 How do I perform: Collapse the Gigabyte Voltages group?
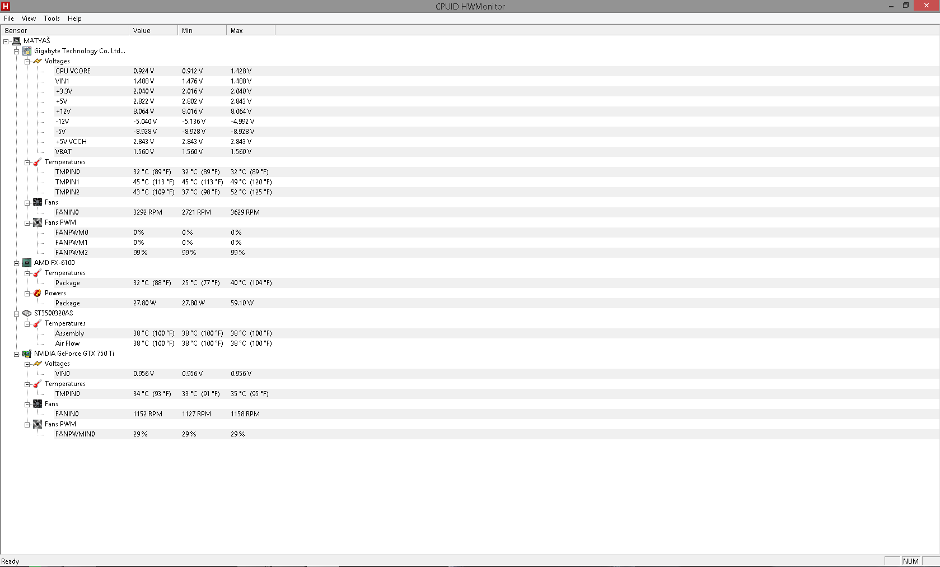tap(27, 62)
